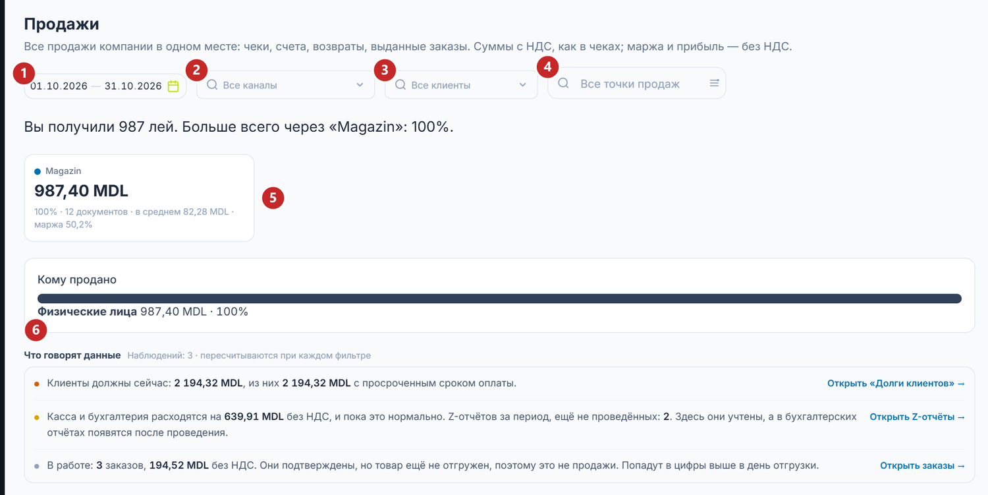Viewport: 988px width, 495px height.
Task: Go to «Открыть заказы» link
Action: click(923, 465)
